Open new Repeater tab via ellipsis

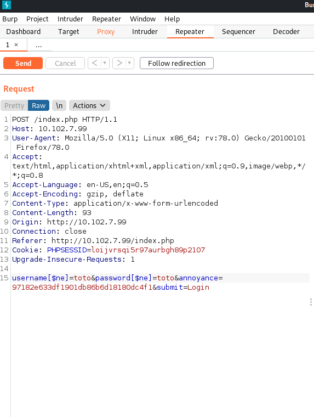pos(39,46)
